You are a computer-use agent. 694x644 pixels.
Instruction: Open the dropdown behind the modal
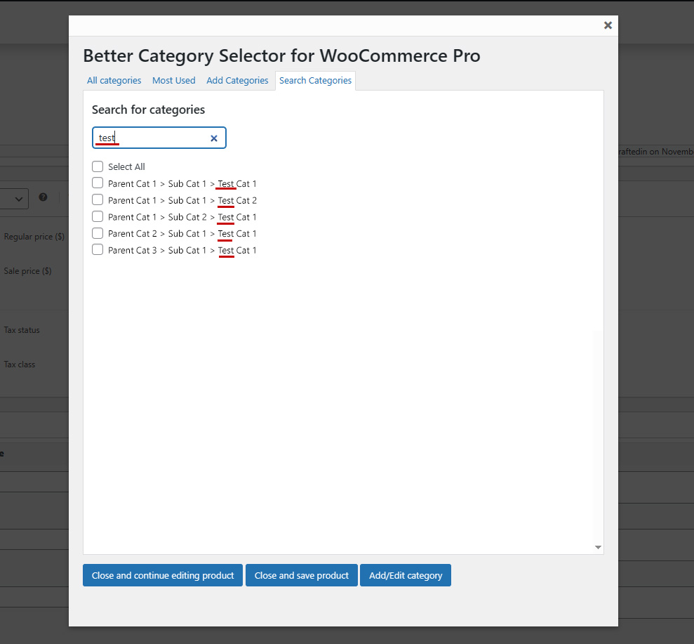coord(14,199)
